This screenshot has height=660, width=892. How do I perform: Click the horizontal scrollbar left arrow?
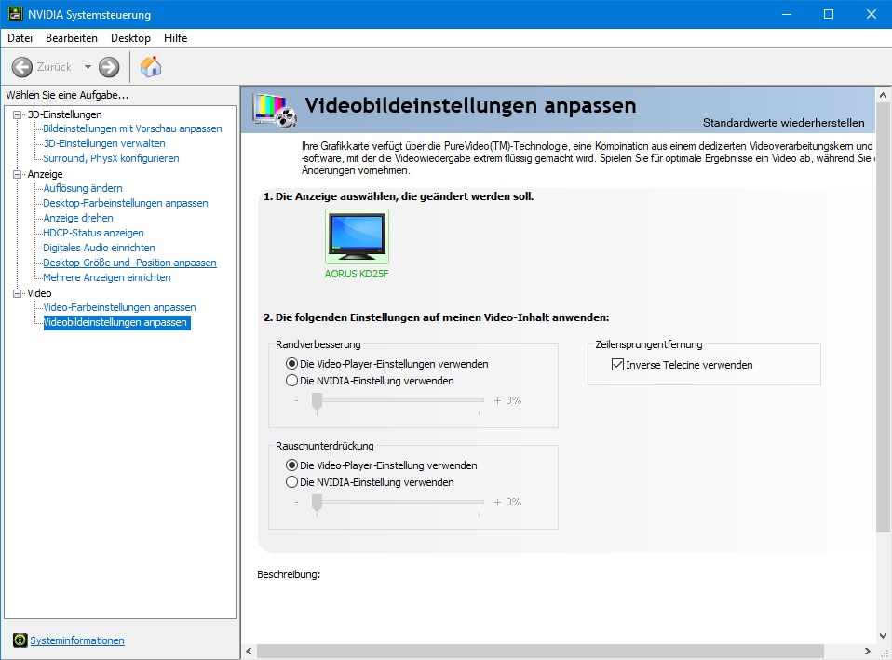tap(250, 651)
